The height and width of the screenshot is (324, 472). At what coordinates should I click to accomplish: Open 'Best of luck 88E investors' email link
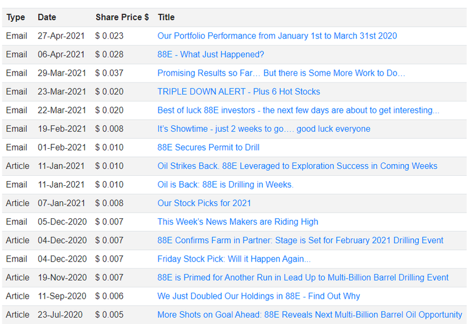pyautogui.click(x=299, y=110)
